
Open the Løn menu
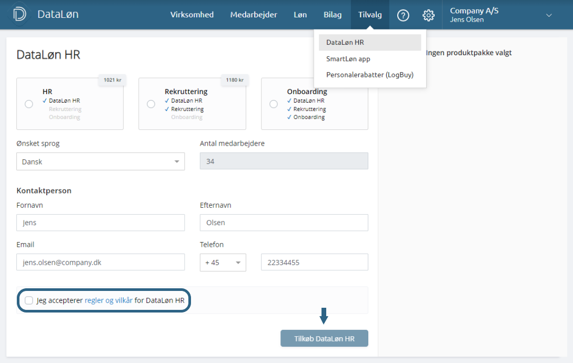pos(300,15)
